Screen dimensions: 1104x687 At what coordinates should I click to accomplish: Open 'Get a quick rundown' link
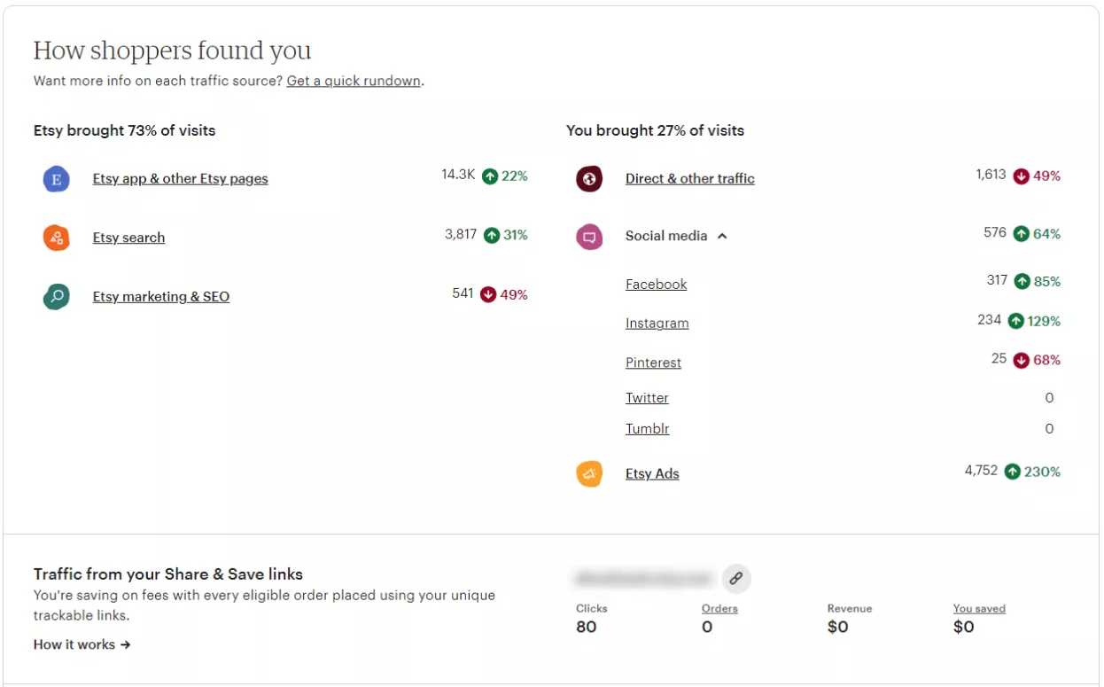[354, 81]
